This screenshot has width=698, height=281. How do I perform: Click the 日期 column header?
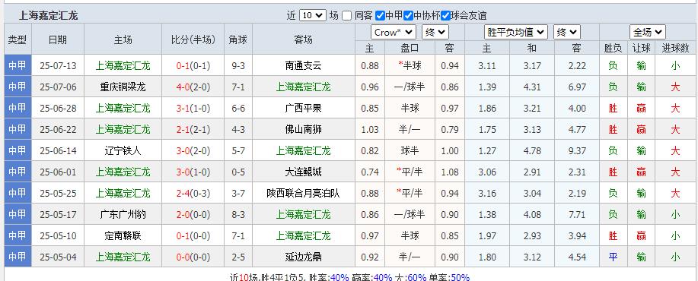[x=58, y=39]
